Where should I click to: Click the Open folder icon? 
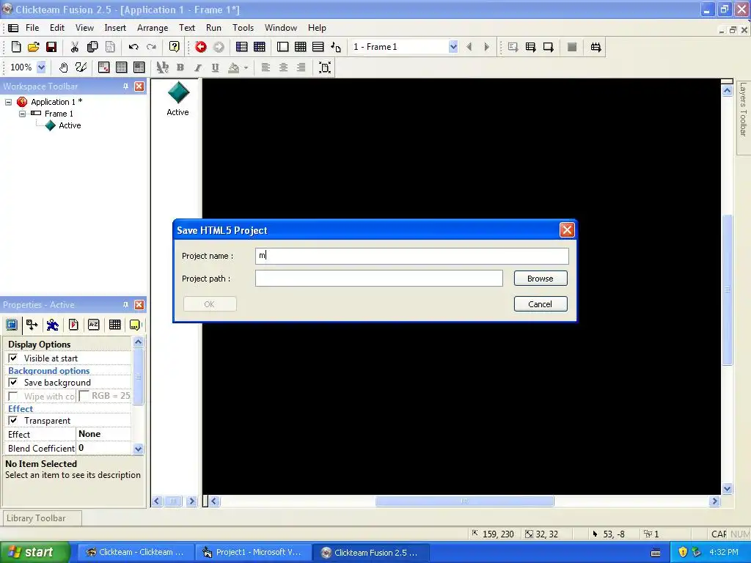pos(34,47)
